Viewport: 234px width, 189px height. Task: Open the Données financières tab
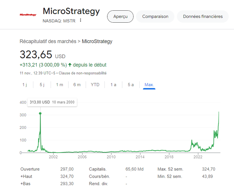tap(203, 16)
